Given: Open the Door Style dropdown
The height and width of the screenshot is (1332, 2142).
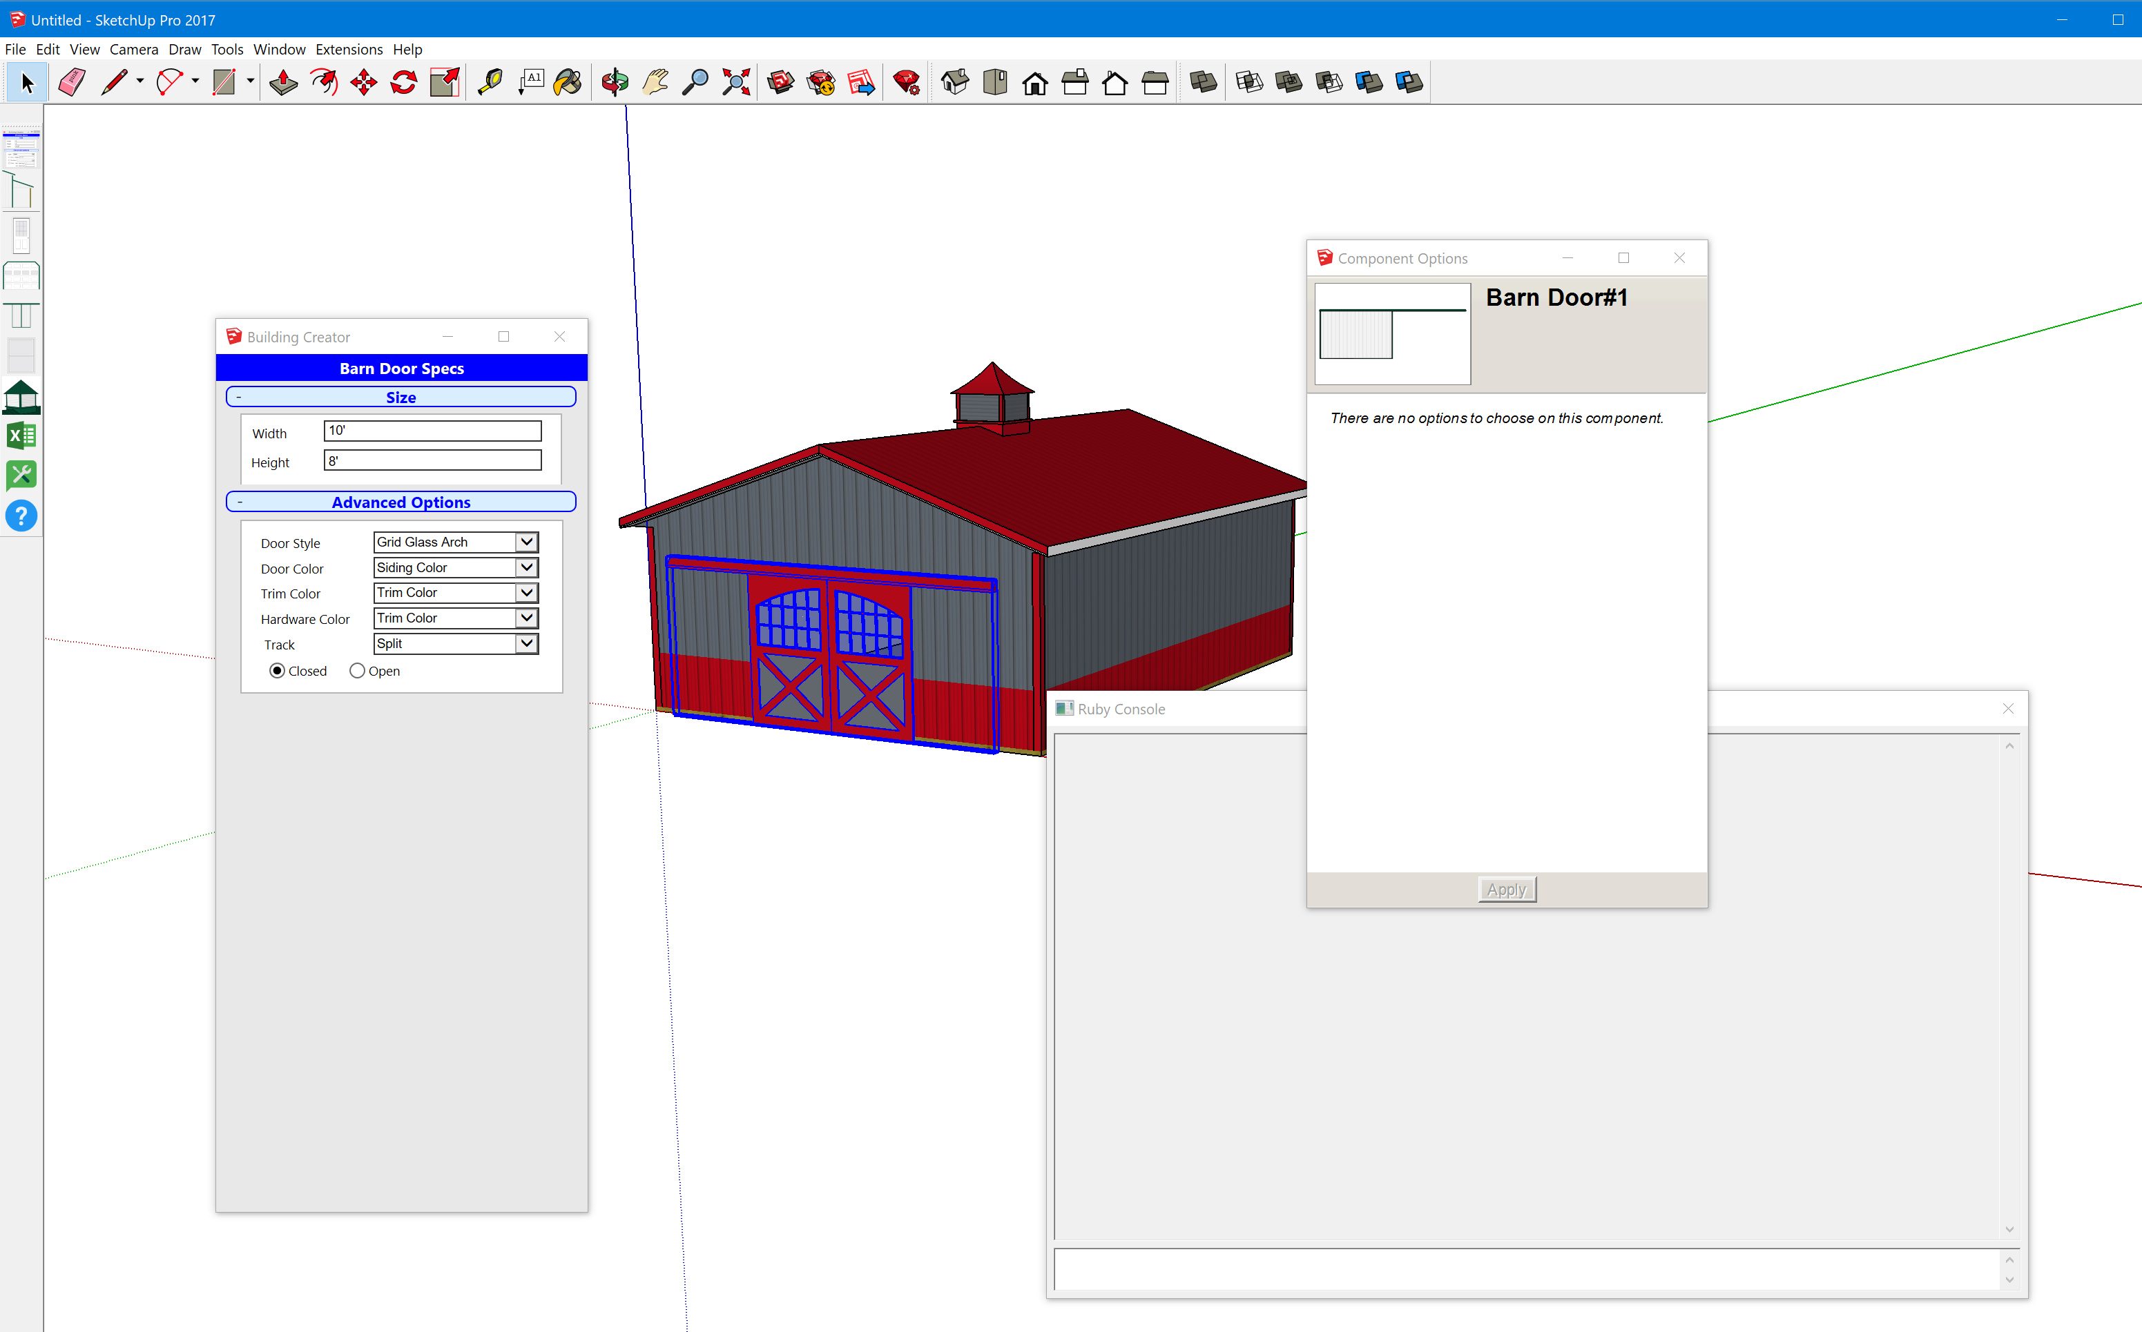Looking at the screenshot, I should (456, 542).
